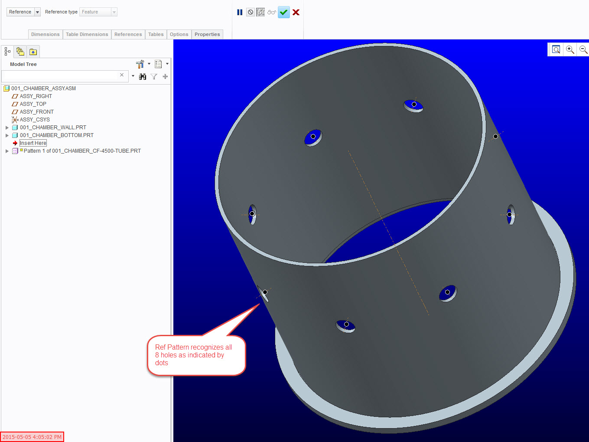589x442 pixels.
Task: Clear the model tree search field
Action: click(122, 75)
